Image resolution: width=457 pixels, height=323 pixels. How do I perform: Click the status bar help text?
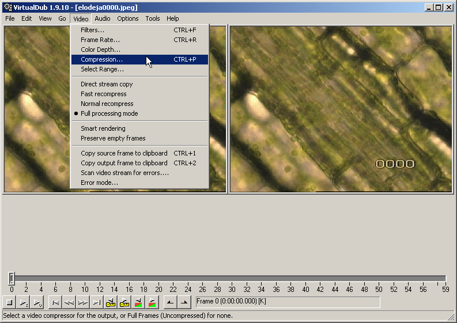coord(118,316)
